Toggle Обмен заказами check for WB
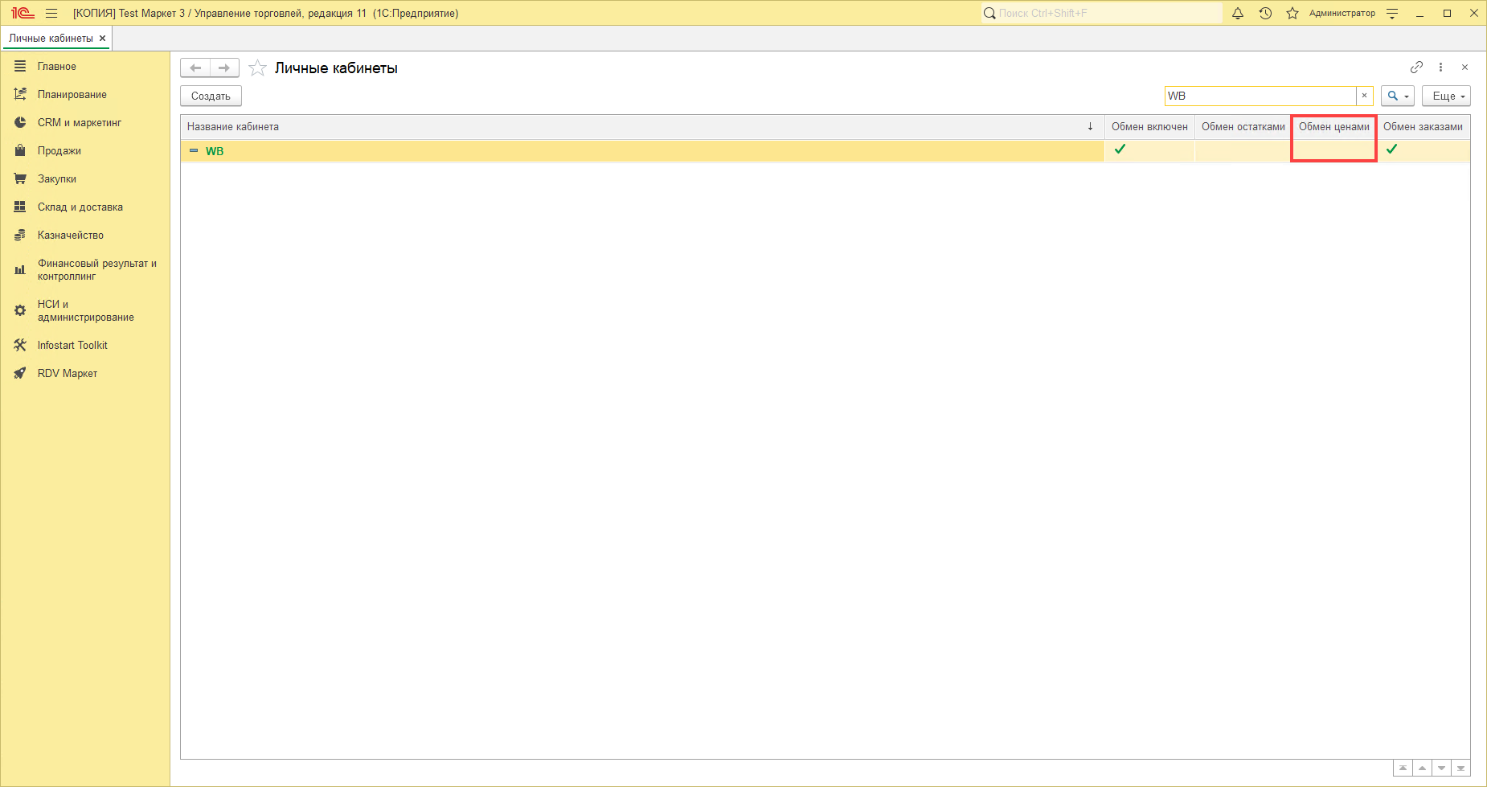Viewport: 1487px width, 787px height. coord(1391,150)
